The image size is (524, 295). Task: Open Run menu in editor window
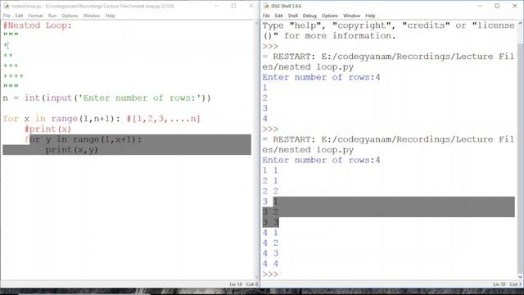pos(52,16)
